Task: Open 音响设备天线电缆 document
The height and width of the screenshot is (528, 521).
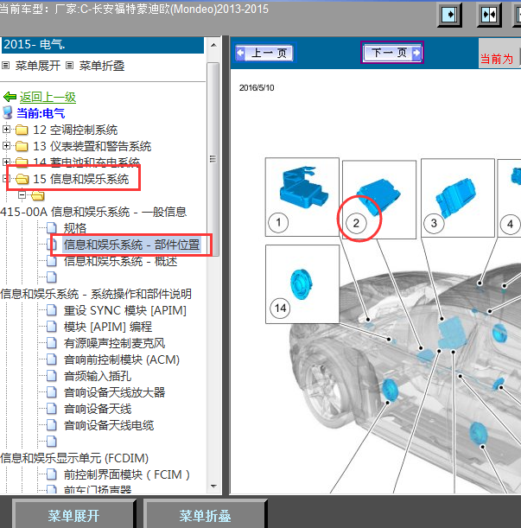Action: (x=109, y=425)
